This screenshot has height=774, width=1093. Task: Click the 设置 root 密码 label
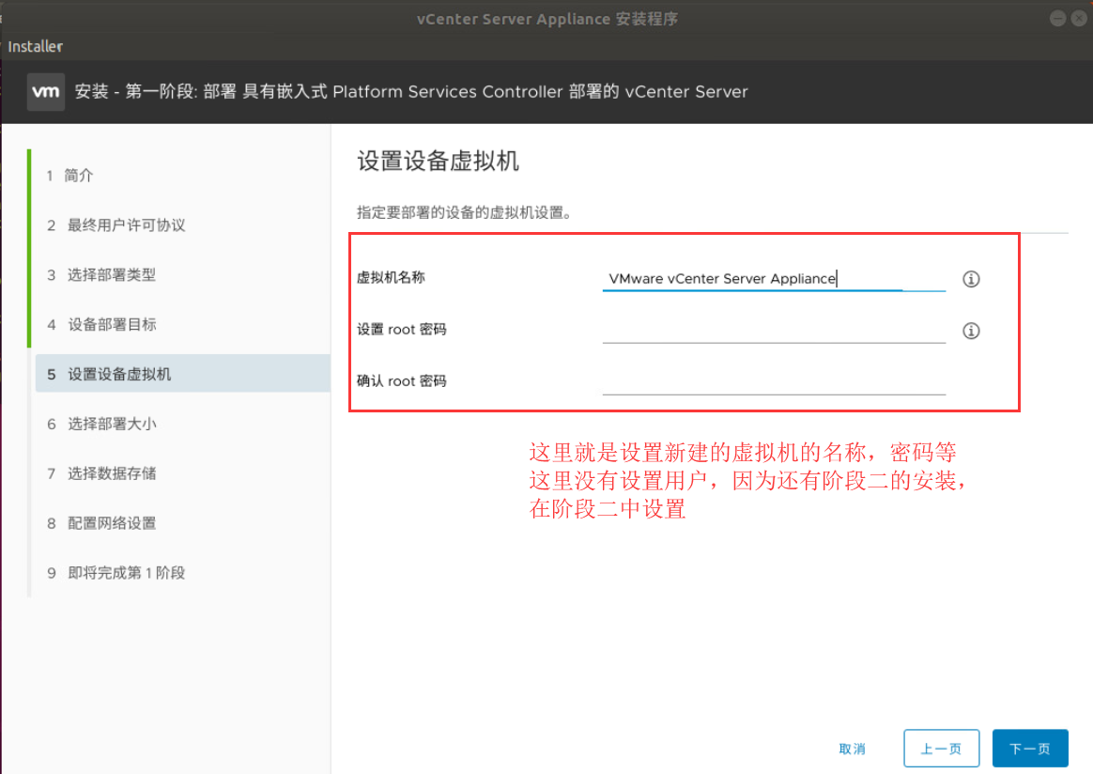point(402,329)
